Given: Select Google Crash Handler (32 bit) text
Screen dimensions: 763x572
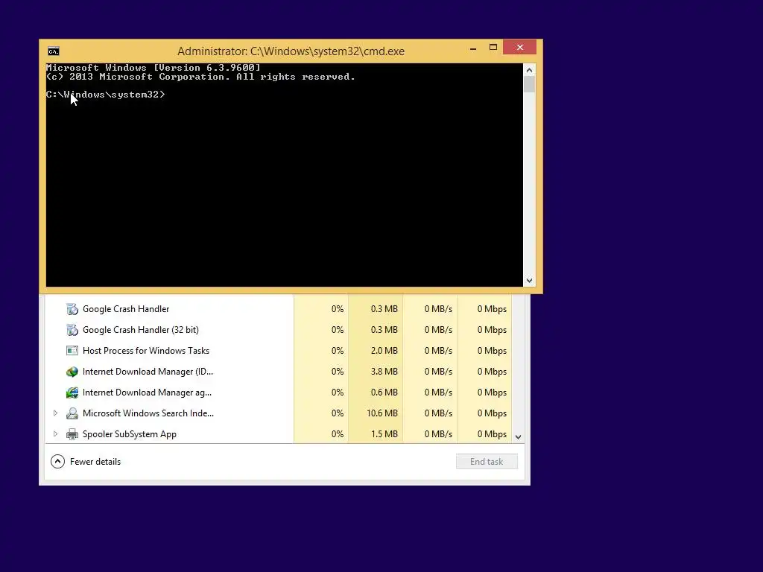Looking at the screenshot, I should (141, 330).
